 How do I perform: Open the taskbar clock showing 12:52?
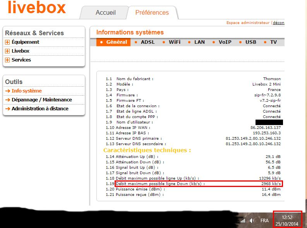point(287,221)
